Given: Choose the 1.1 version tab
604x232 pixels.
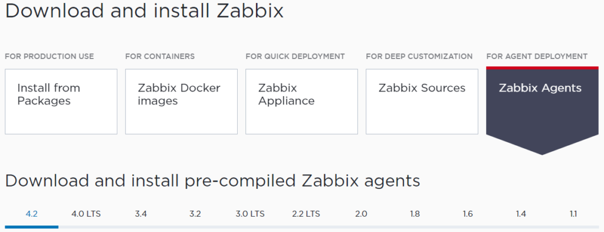Looking at the screenshot, I should point(573,214).
